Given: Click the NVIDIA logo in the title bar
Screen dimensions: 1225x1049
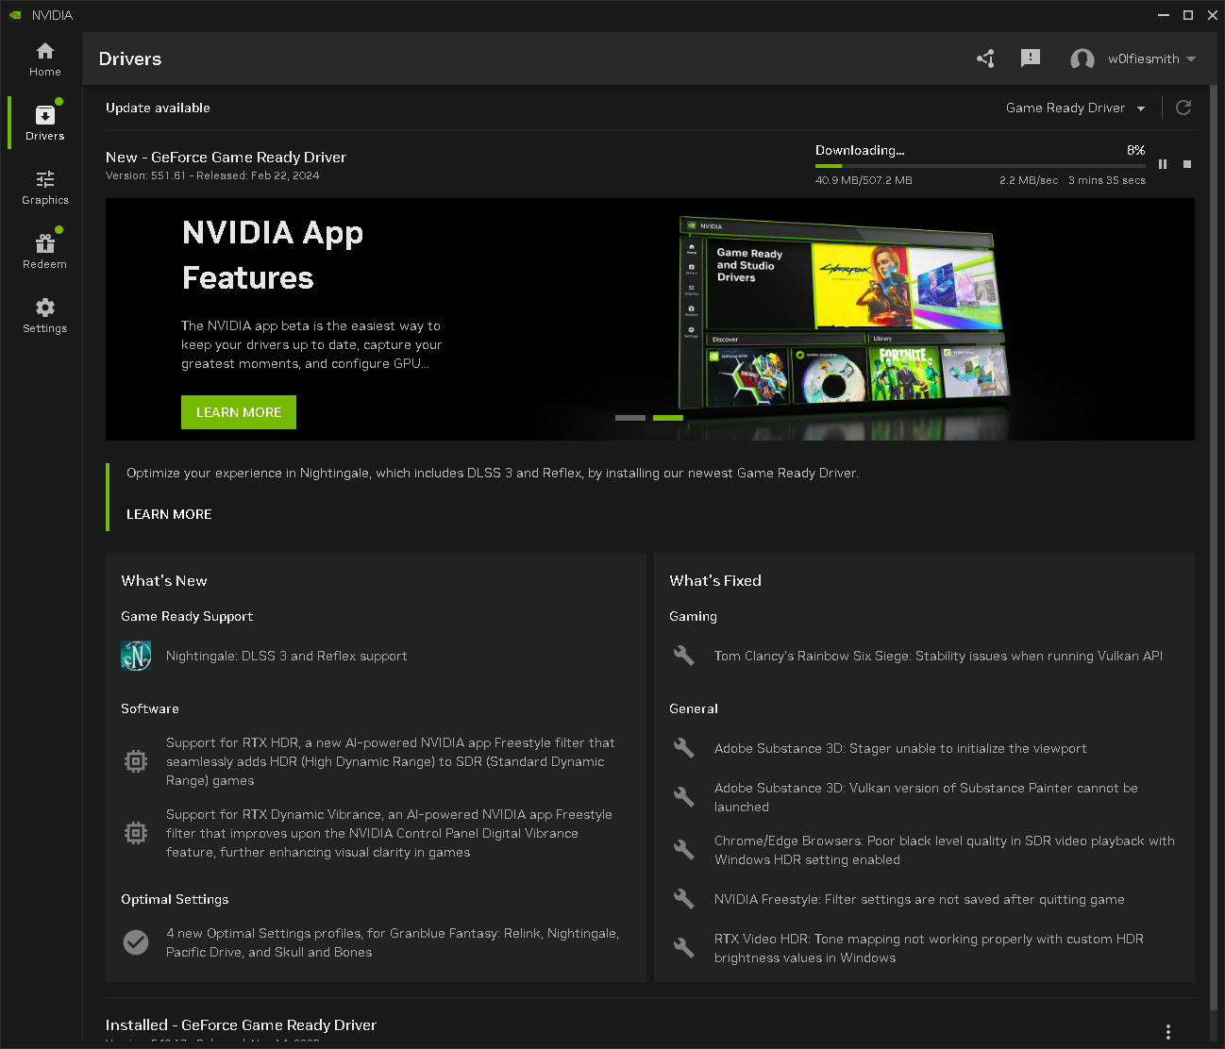Looking at the screenshot, I should tap(13, 14).
